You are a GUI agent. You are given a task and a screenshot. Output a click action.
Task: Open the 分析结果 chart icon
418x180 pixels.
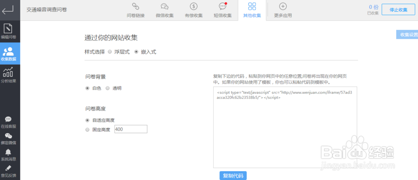tap(8, 72)
